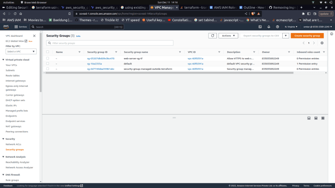Go to previous page of security groups
This screenshot has width=335, height=188.
304,43
